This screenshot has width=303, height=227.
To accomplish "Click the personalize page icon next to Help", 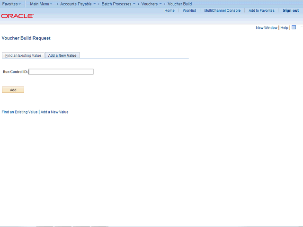I will point(294,27).
